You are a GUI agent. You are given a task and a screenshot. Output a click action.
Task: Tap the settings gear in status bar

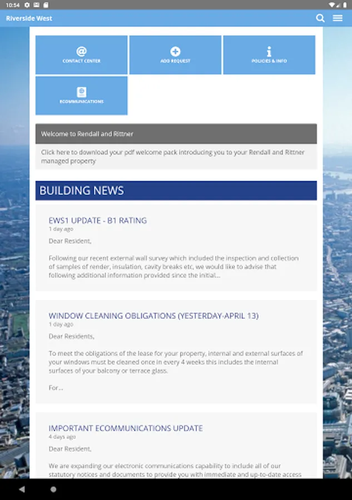(x=27, y=5)
